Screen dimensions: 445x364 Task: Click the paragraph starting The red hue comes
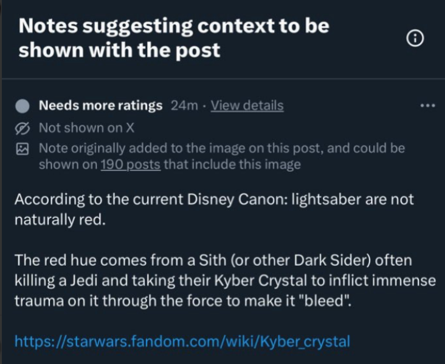224,281
